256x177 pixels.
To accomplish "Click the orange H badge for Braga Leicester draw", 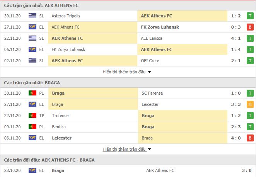I will [x=250, y=104].
